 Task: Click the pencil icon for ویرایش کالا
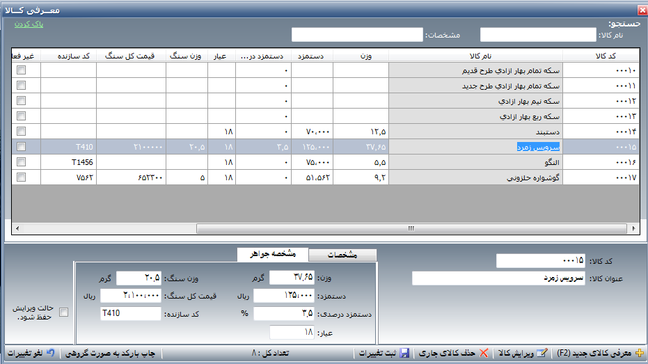(x=544, y=354)
